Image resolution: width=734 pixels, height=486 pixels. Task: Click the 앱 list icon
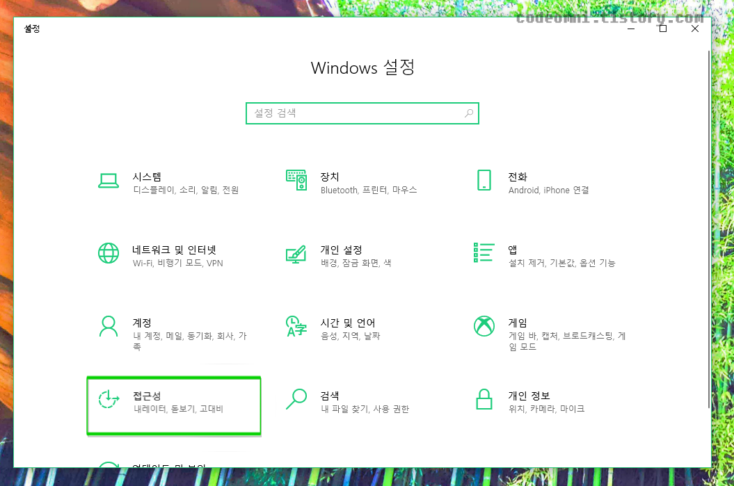coord(484,252)
